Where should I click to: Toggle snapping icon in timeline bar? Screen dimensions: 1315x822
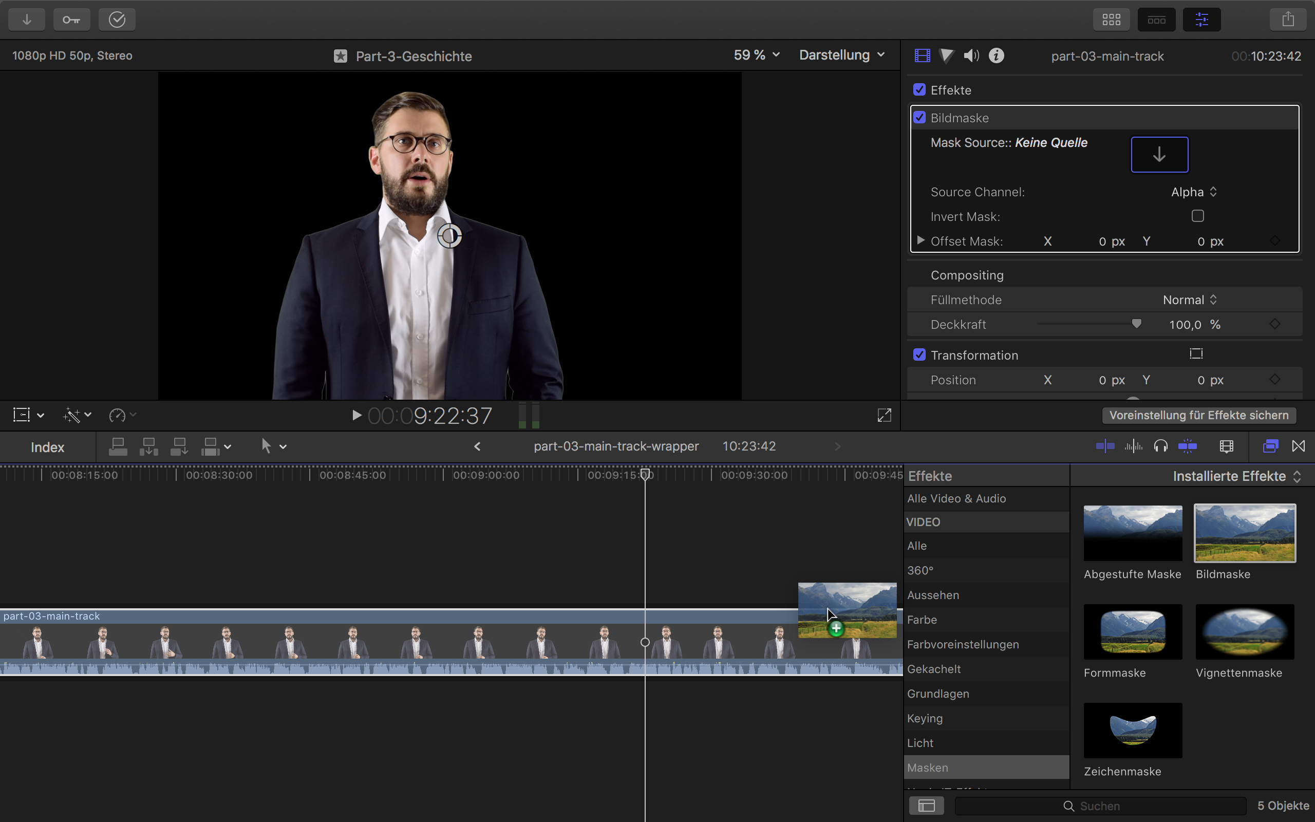(1187, 446)
